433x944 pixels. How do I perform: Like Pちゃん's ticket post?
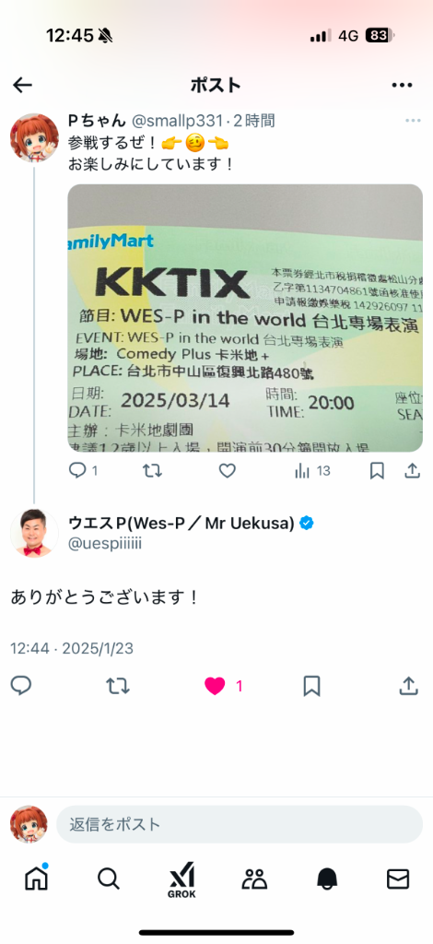(x=227, y=470)
